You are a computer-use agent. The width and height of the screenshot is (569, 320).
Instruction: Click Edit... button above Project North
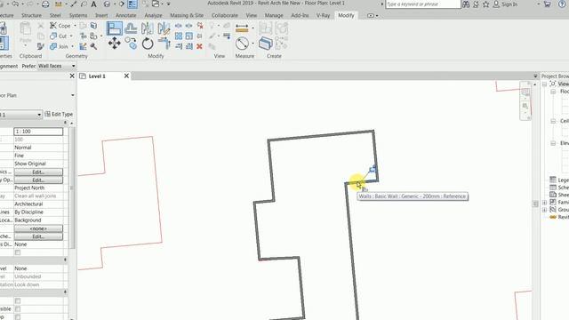tap(38, 180)
